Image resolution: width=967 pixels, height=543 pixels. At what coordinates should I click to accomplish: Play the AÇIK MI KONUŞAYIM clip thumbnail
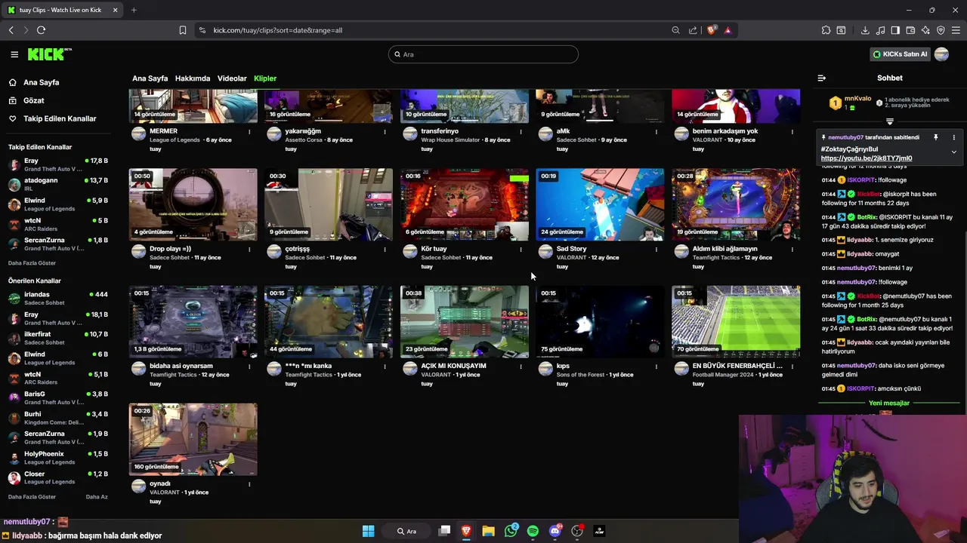(x=465, y=321)
